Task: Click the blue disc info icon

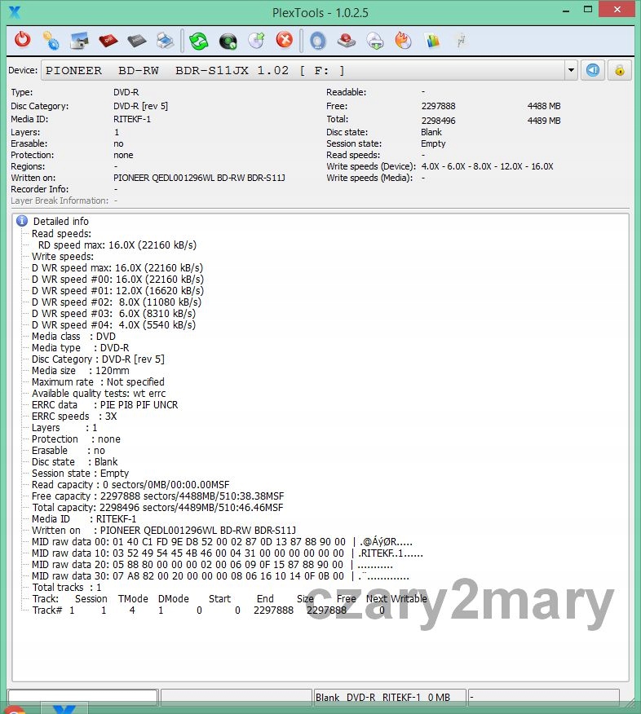Action: [x=318, y=40]
